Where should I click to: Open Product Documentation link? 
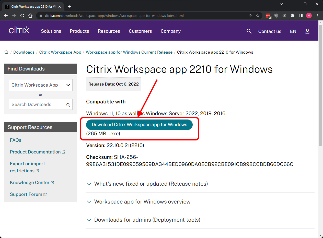tap(38, 152)
